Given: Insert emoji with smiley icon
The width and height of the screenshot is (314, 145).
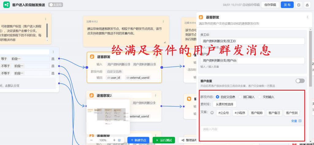Looking at the screenshot, I should point(212,113).
